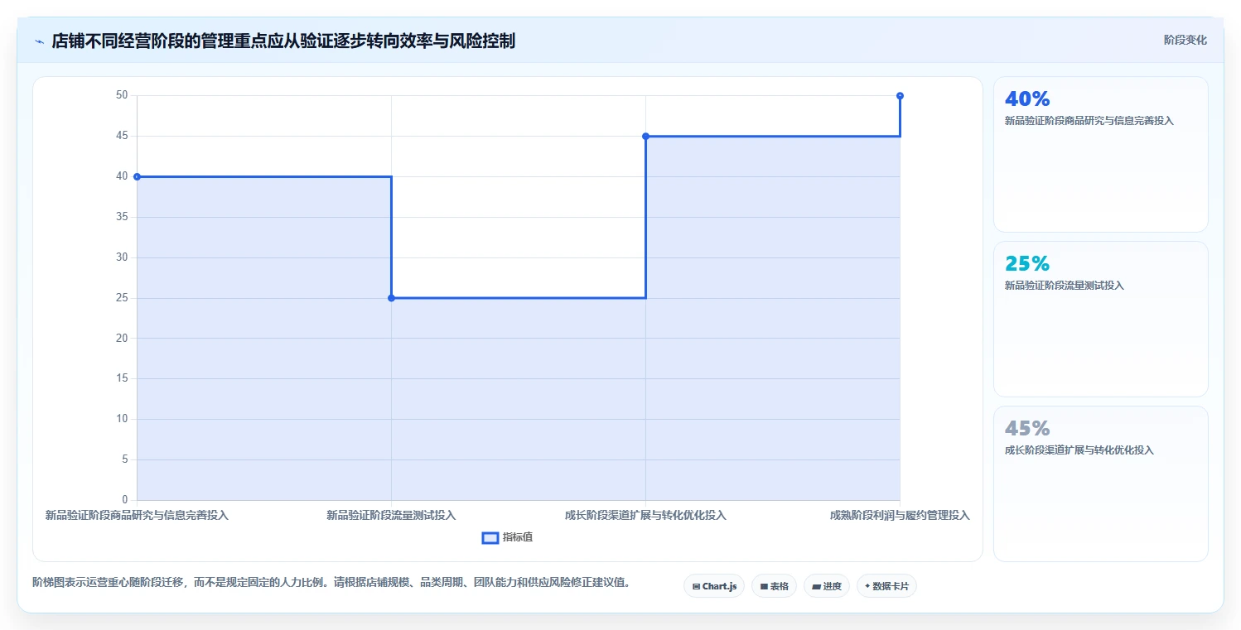Click the 阶段变化 tag in the header
The image size is (1241, 630).
[x=1185, y=40]
